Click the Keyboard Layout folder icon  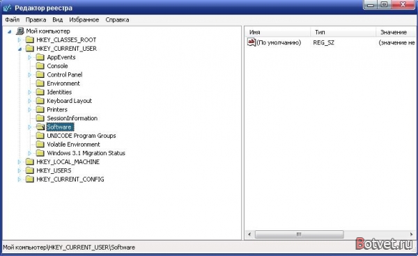40,101
